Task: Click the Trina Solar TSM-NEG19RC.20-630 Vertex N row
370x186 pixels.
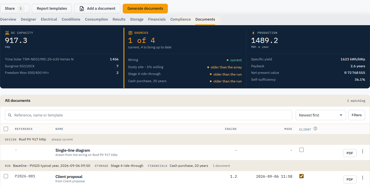Action: [62, 59]
